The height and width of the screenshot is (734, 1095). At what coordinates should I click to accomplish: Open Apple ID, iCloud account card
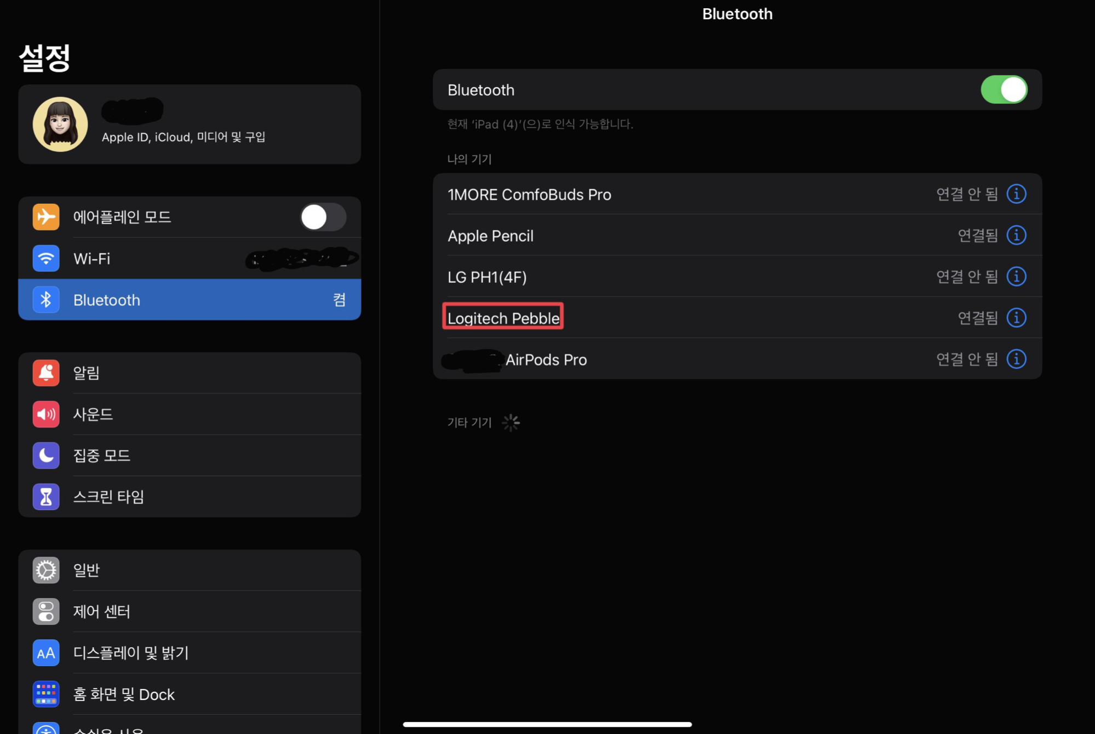tap(190, 124)
